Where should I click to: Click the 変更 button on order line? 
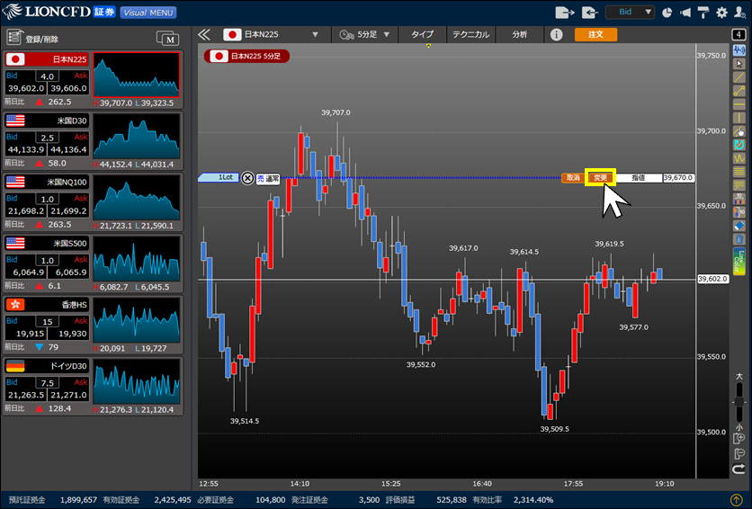pyautogui.click(x=600, y=178)
